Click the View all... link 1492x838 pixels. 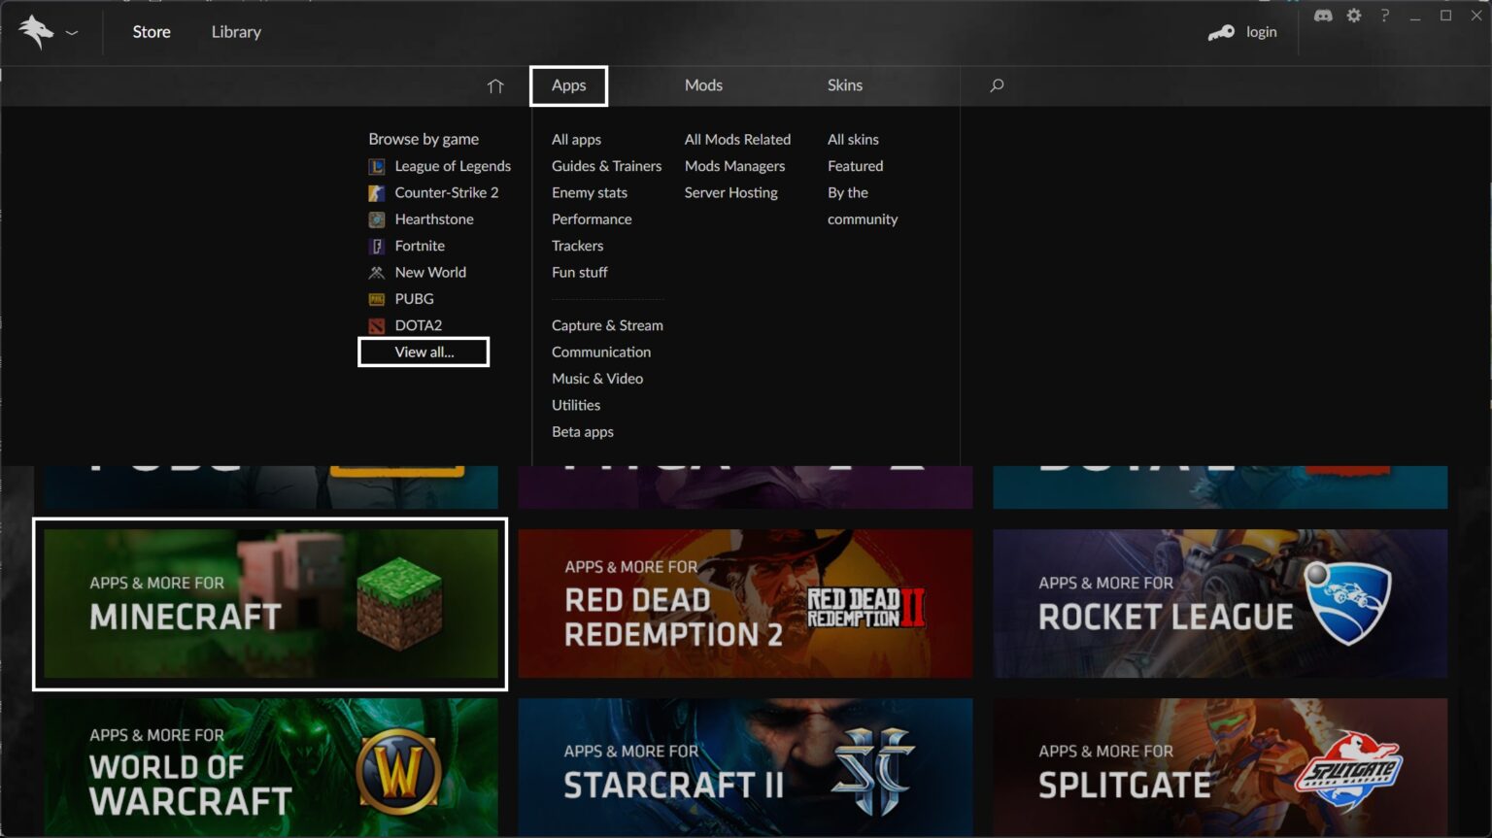(x=424, y=352)
